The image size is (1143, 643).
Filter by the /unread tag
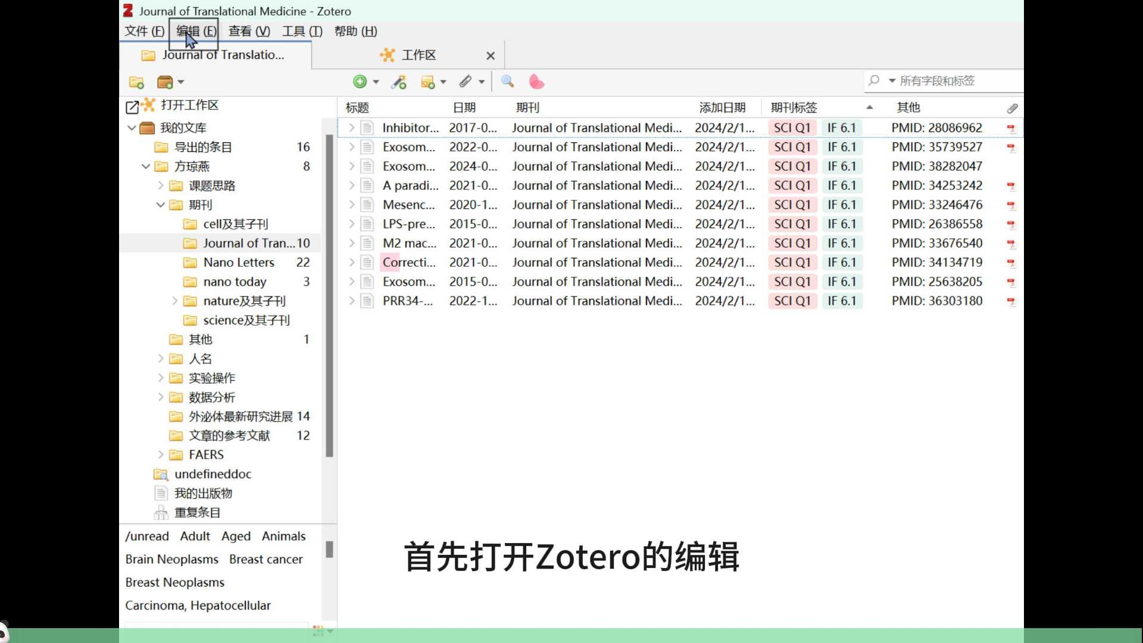[147, 536]
